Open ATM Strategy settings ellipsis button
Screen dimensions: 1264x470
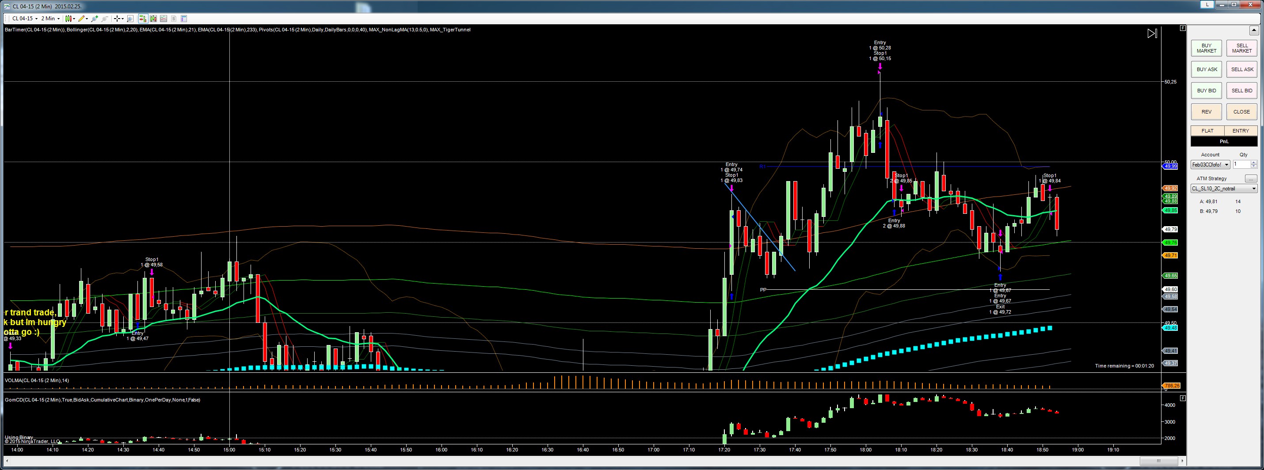[1251, 178]
